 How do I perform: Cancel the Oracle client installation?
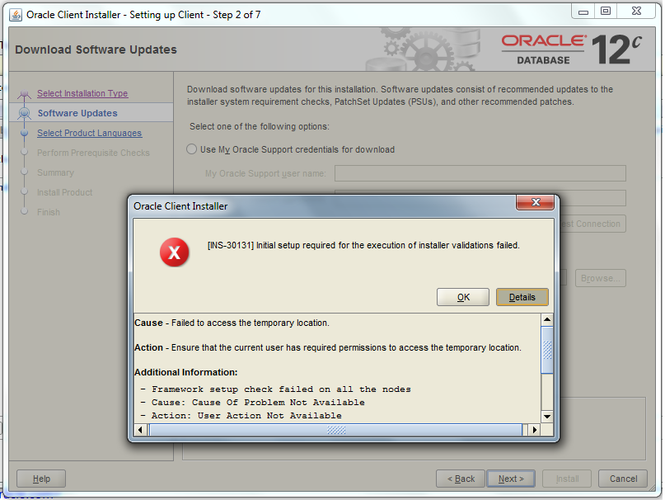[x=623, y=479]
